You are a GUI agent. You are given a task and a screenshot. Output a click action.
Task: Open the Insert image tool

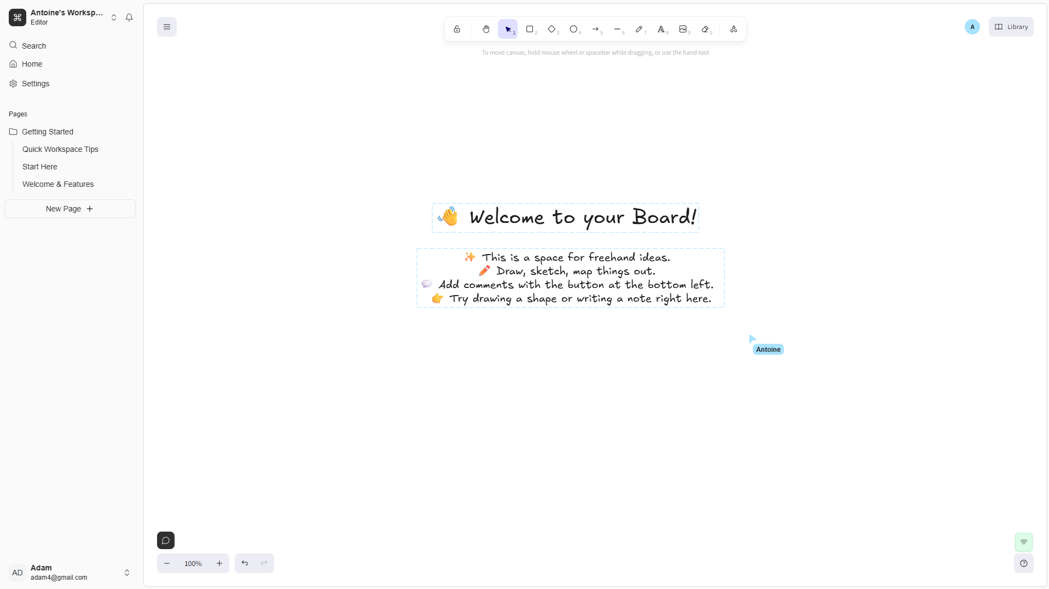point(683,29)
